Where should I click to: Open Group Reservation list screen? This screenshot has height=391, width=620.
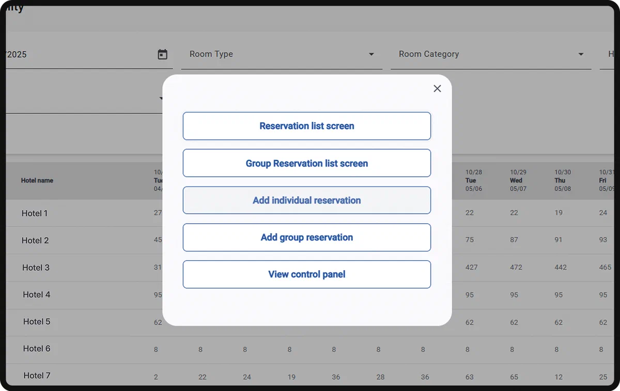point(307,163)
